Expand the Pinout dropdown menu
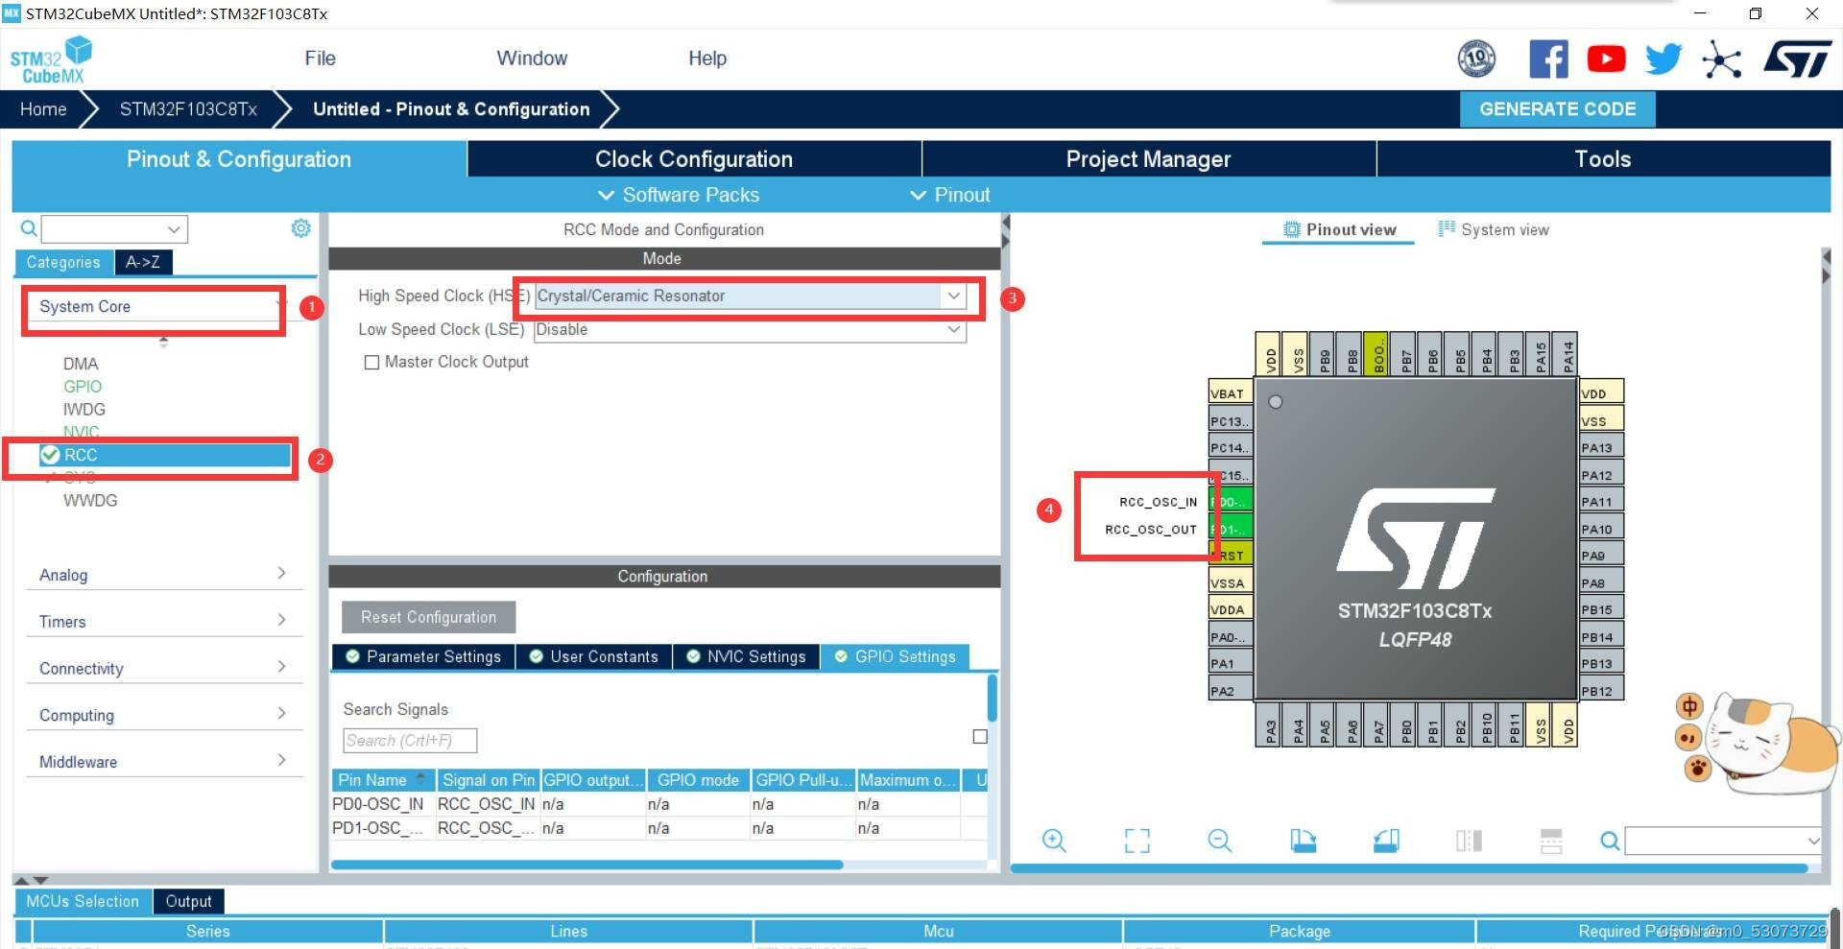 pyautogui.click(x=949, y=195)
